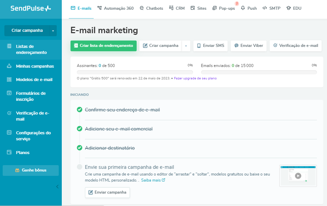Click the Planos wallet icon

[x=9, y=152]
